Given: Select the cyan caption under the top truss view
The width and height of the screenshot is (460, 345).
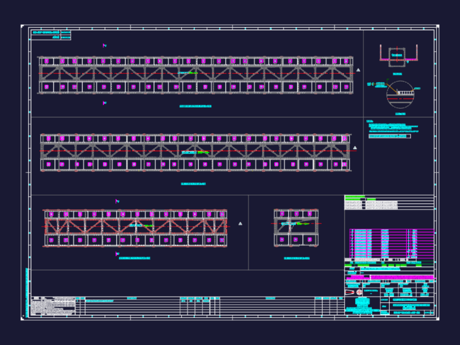Looking at the screenshot, I should click(x=195, y=106).
